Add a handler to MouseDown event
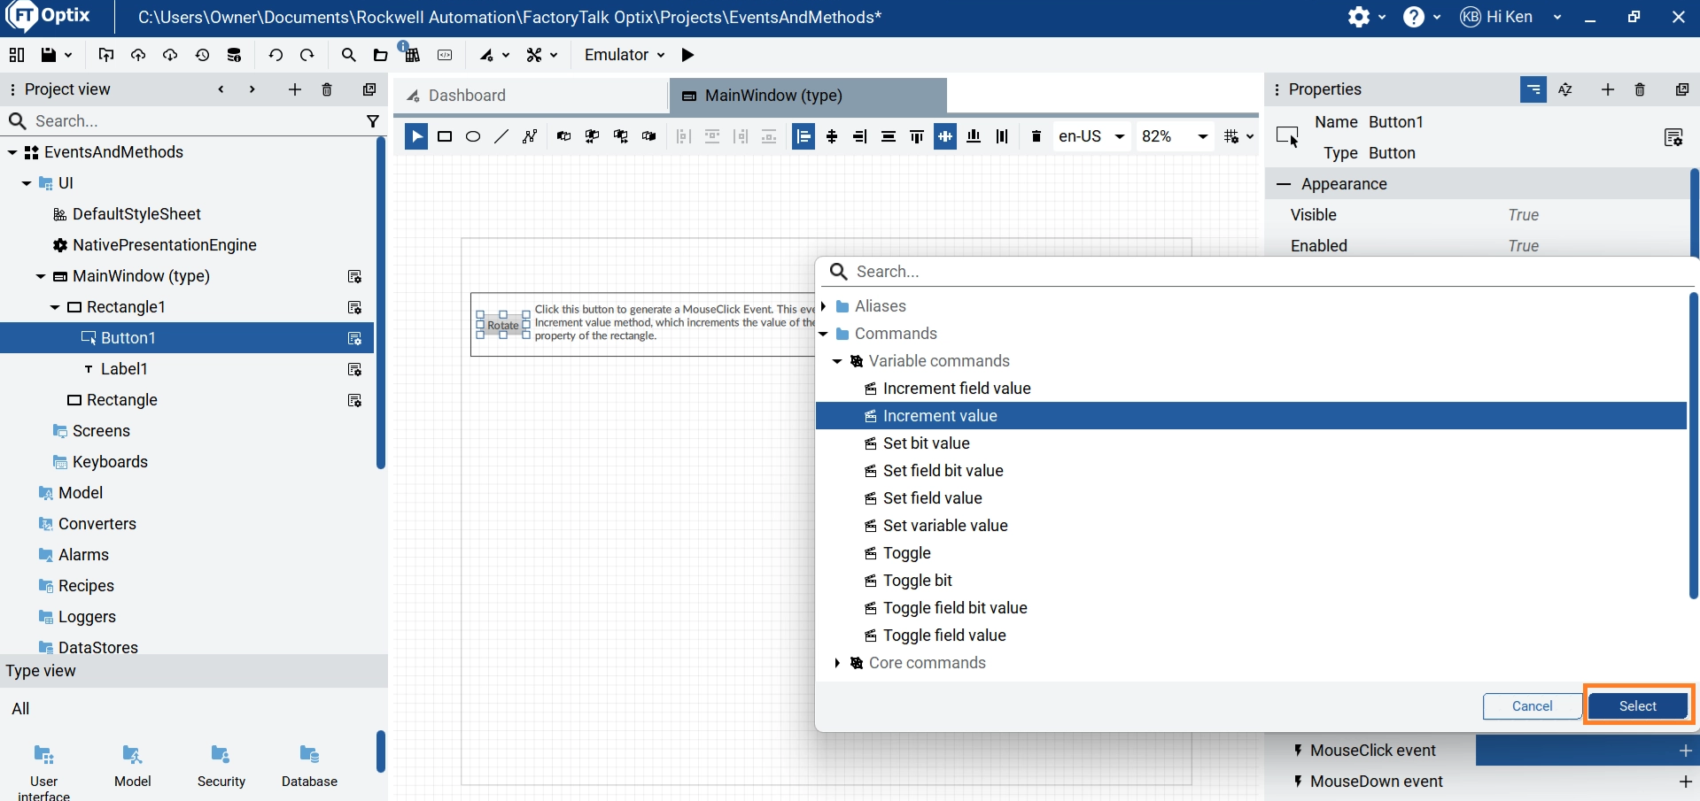This screenshot has width=1700, height=801. click(1685, 782)
